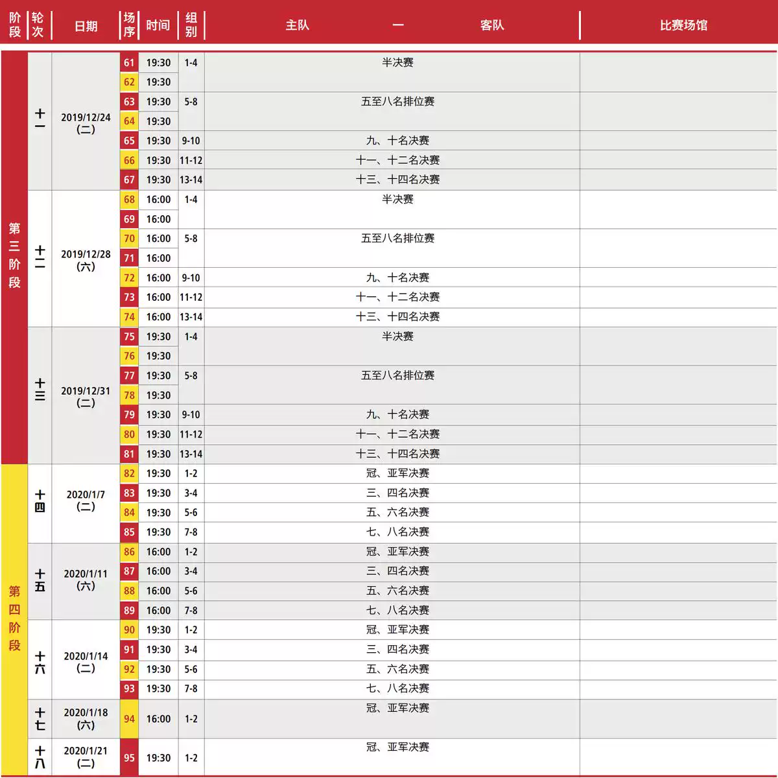Click the 第四阶段 stage label
The height and width of the screenshot is (778, 778).
click(14, 618)
